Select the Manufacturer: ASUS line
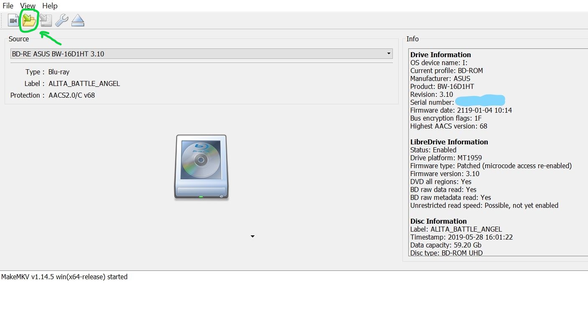The height and width of the screenshot is (313, 588). [x=440, y=78]
